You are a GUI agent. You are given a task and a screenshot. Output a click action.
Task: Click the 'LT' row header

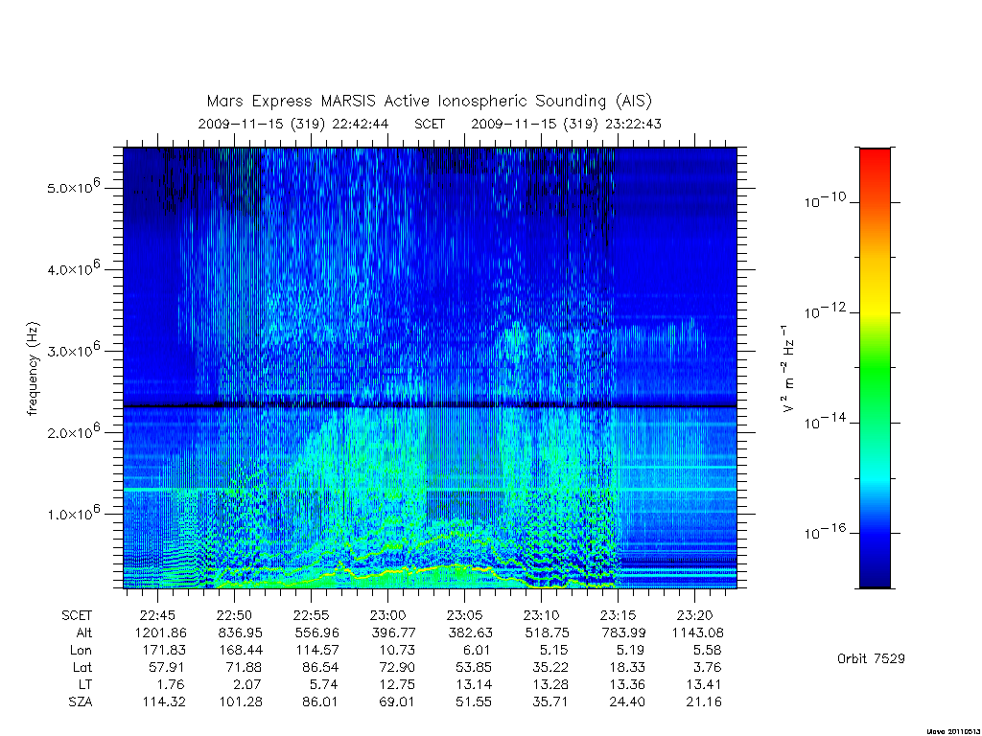pyautogui.click(x=85, y=684)
